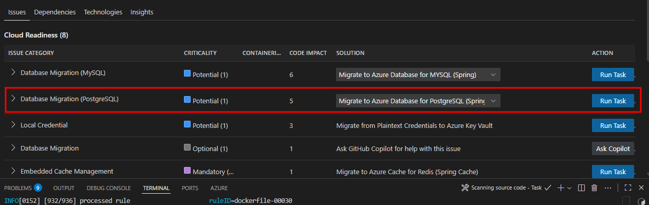The image size is (649, 205).
Task: Click the kill terminal trash icon
Action: pyautogui.click(x=595, y=188)
